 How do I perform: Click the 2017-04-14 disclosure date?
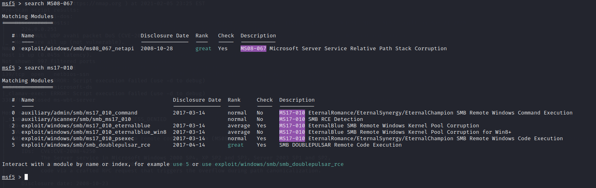[x=189, y=145]
